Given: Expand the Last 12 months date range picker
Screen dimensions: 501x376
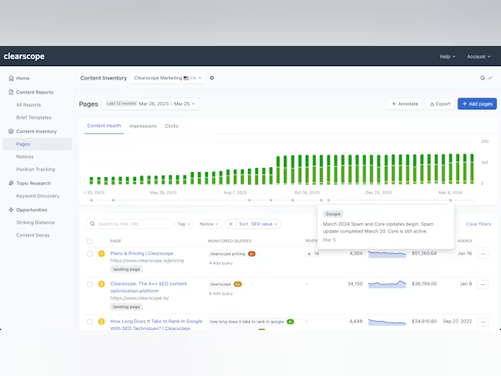Looking at the screenshot, I should click(152, 104).
